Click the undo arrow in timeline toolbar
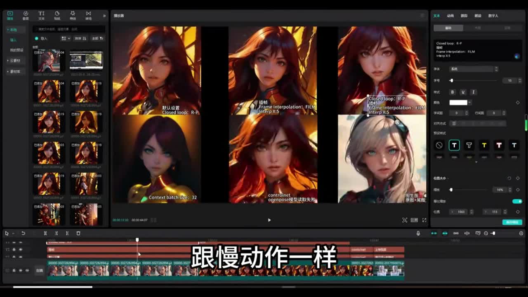This screenshot has width=528, height=297. point(23,233)
